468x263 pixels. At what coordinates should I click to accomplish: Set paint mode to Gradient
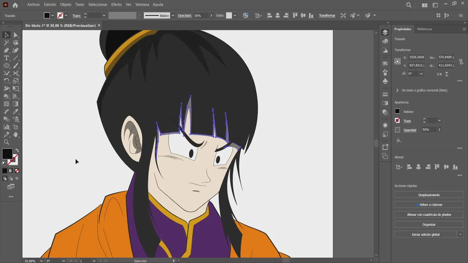point(11,171)
